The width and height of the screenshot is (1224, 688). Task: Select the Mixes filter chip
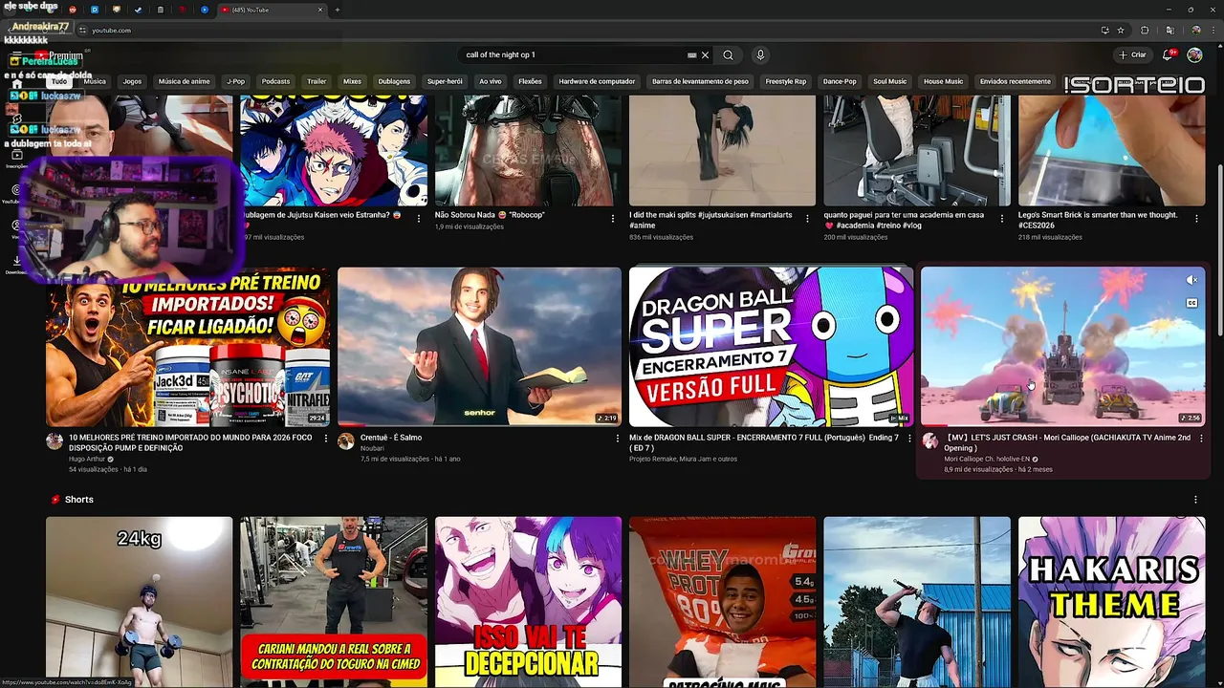click(x=352, y=81)
